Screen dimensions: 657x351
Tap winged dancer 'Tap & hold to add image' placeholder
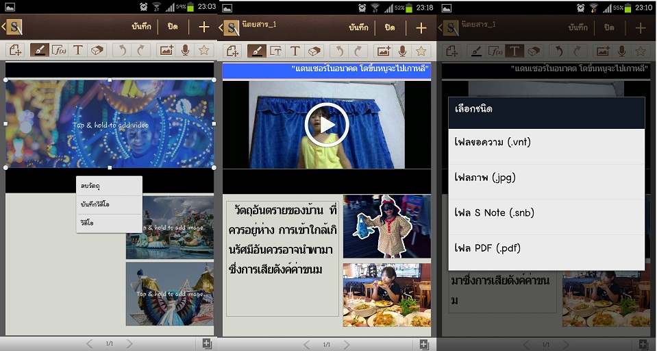170,294
